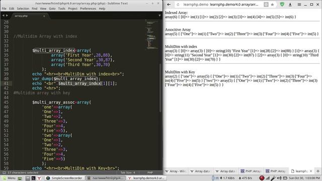Click the #Multidim array with key comment
The width and height of the screenshot is (322, 181).
click(x=42, y=93)
